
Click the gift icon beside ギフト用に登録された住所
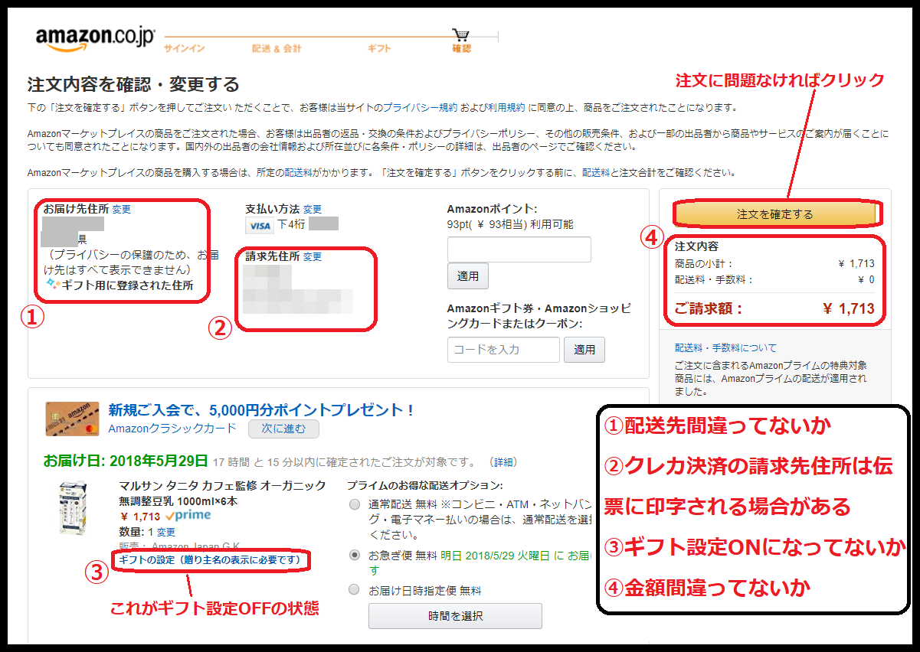[51, 285]
